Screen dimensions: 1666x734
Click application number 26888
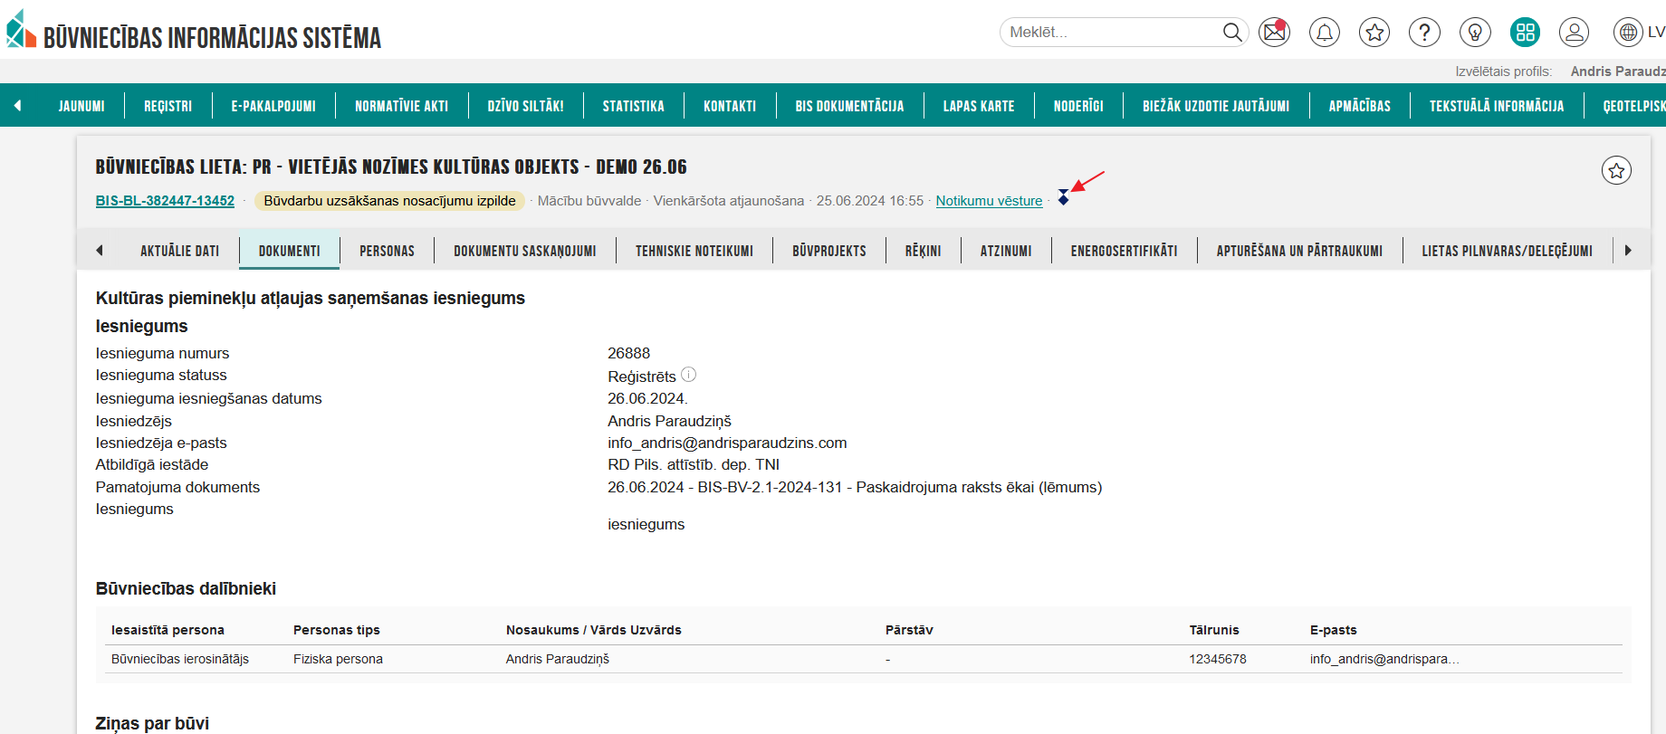click(x=628, y=353)
